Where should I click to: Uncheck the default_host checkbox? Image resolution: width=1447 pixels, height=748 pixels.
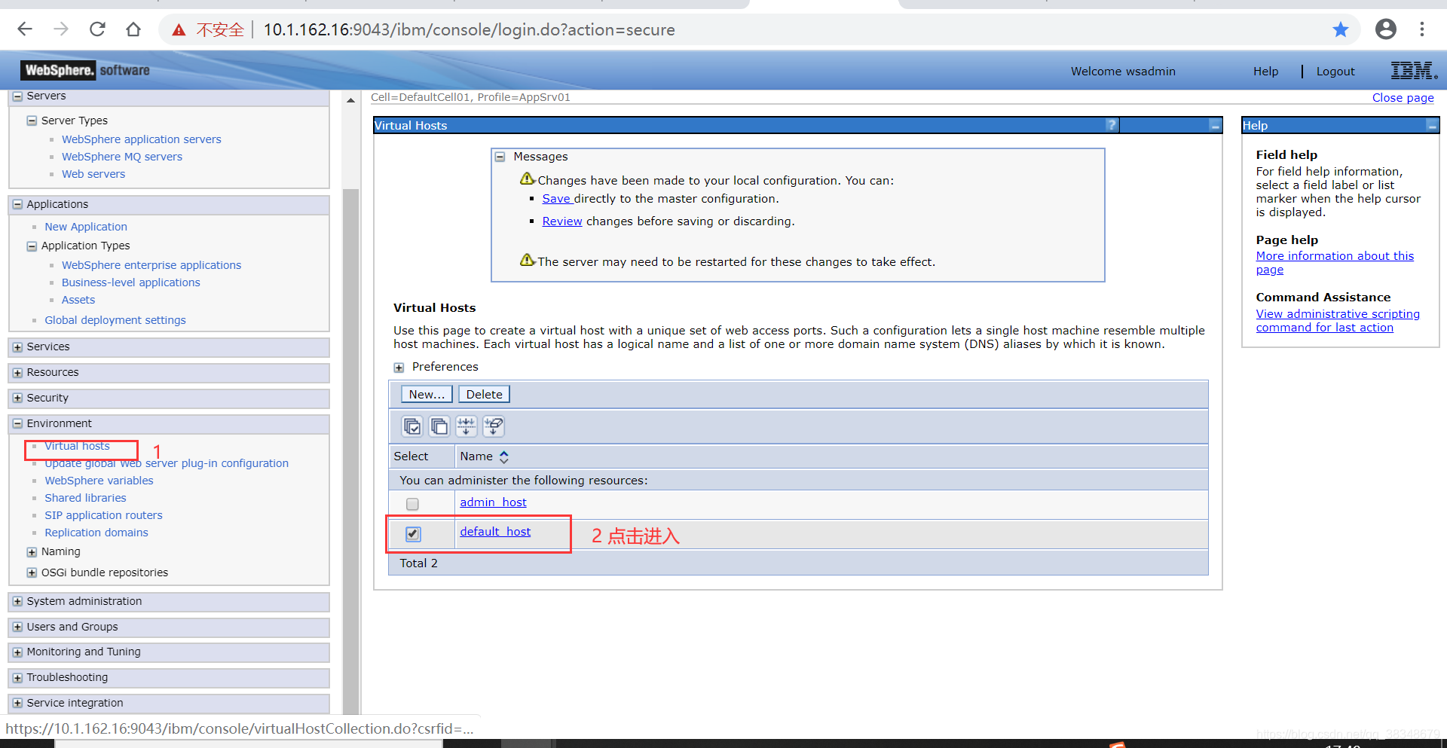coord(413,534)
